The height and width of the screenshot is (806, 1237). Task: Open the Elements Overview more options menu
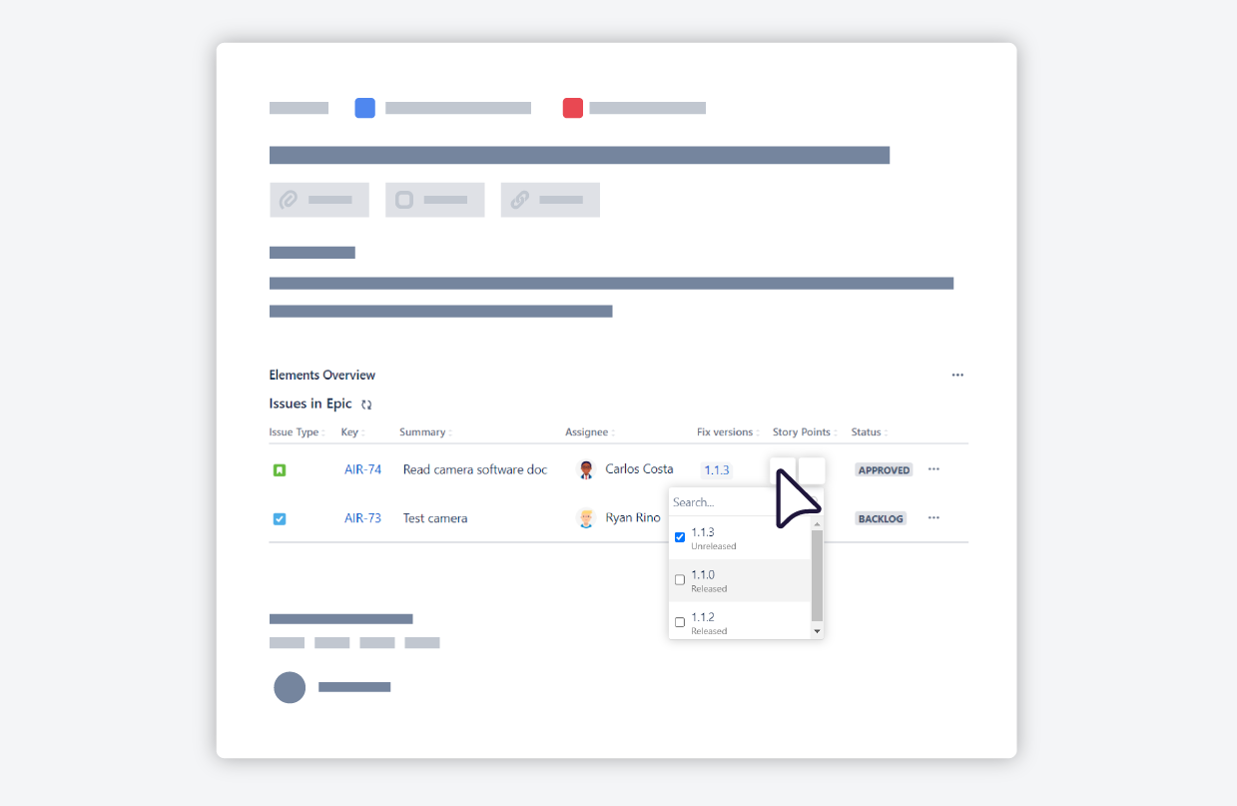coord(957,375)
